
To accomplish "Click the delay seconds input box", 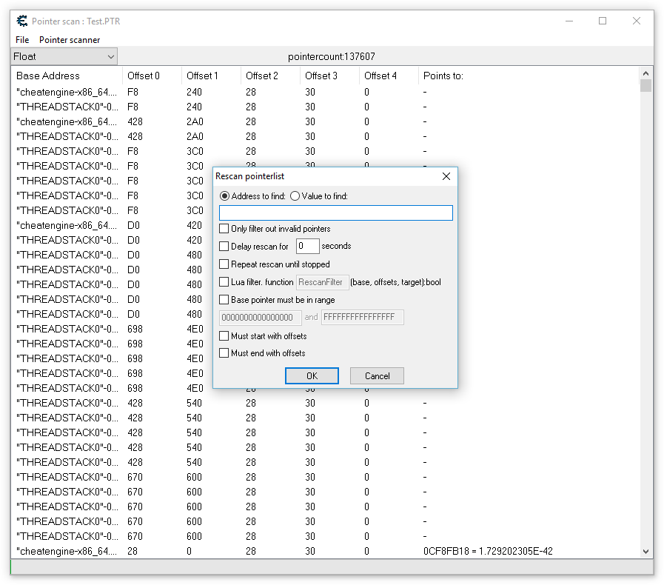I will 307,247.
